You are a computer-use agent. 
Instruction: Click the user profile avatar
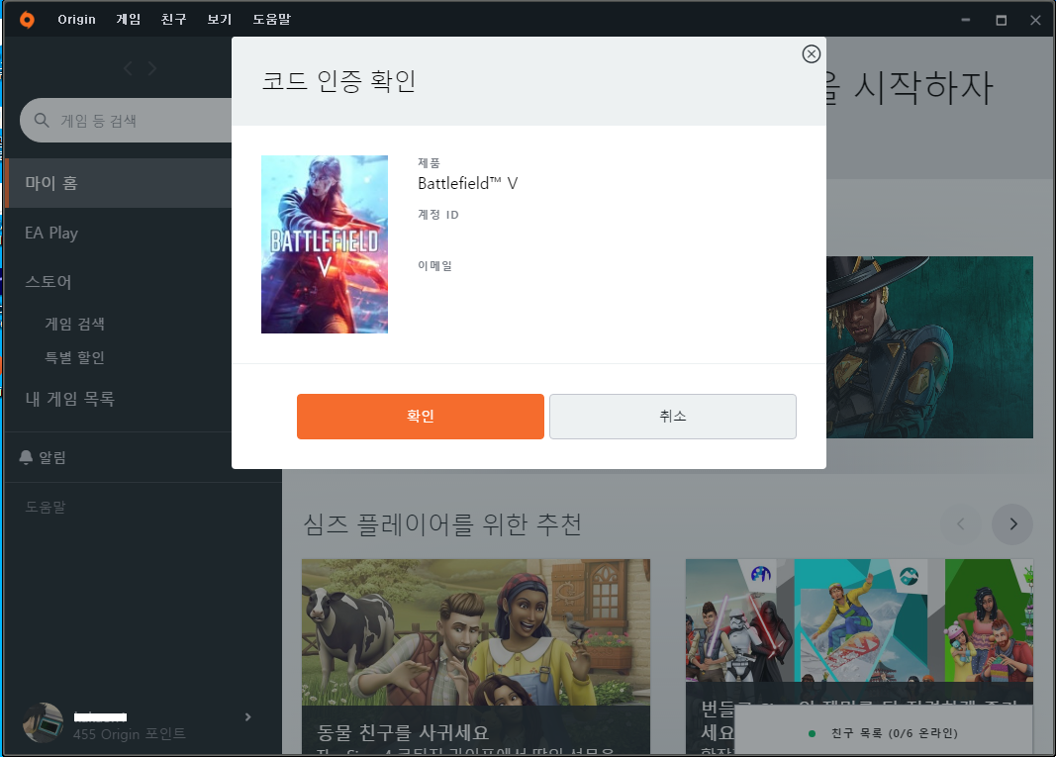pyautogui.click(x=44, y=722)
